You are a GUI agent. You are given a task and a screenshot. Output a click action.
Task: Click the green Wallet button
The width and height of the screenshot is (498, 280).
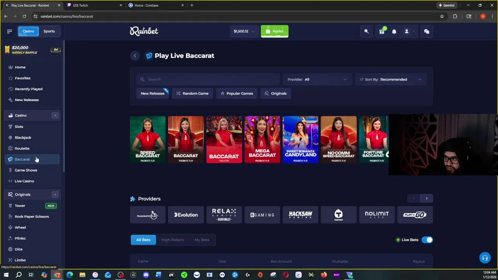[275, 31]
